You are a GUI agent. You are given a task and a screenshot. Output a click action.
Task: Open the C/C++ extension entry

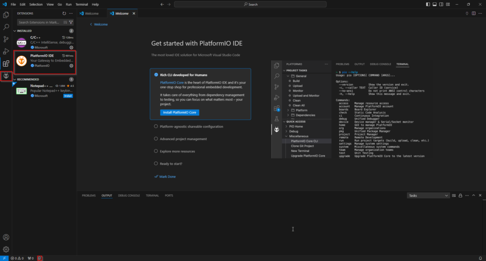click(x=45, y=42)
